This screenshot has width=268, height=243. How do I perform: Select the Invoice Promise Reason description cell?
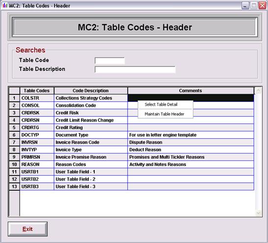tap(91, 157)
